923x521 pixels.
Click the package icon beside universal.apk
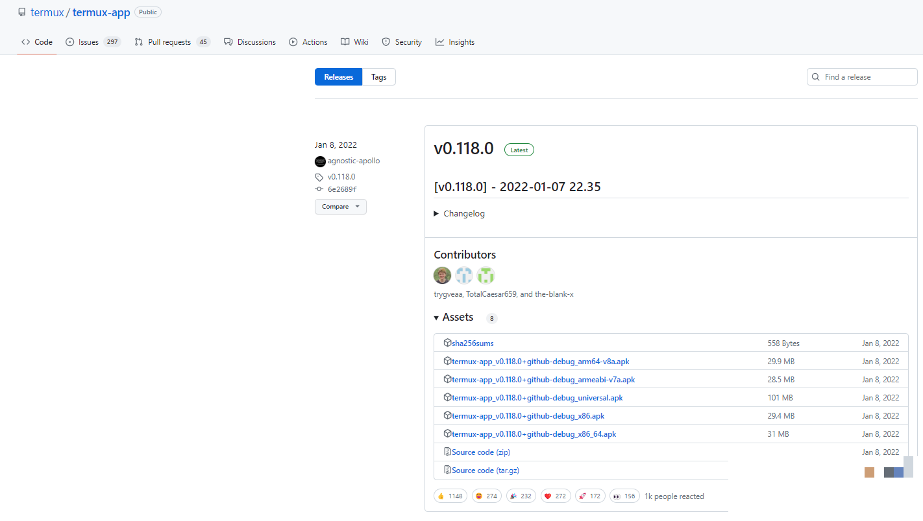(447, 397)
